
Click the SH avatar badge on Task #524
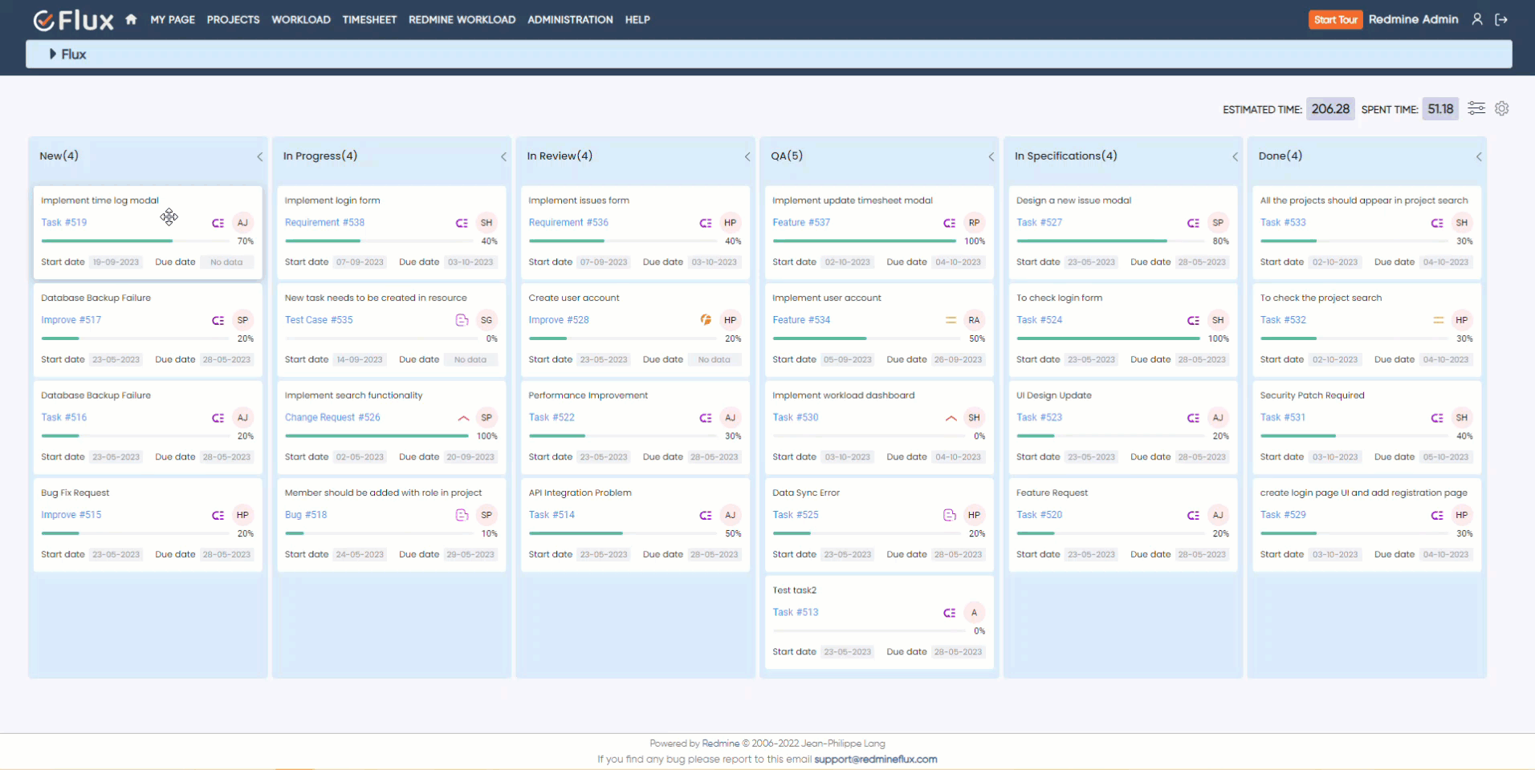click(1218, 319)
